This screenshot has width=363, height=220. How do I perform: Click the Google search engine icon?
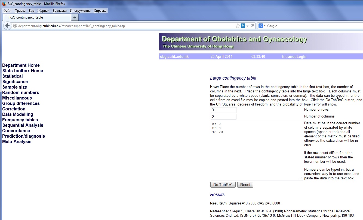[x=261, y=26]
